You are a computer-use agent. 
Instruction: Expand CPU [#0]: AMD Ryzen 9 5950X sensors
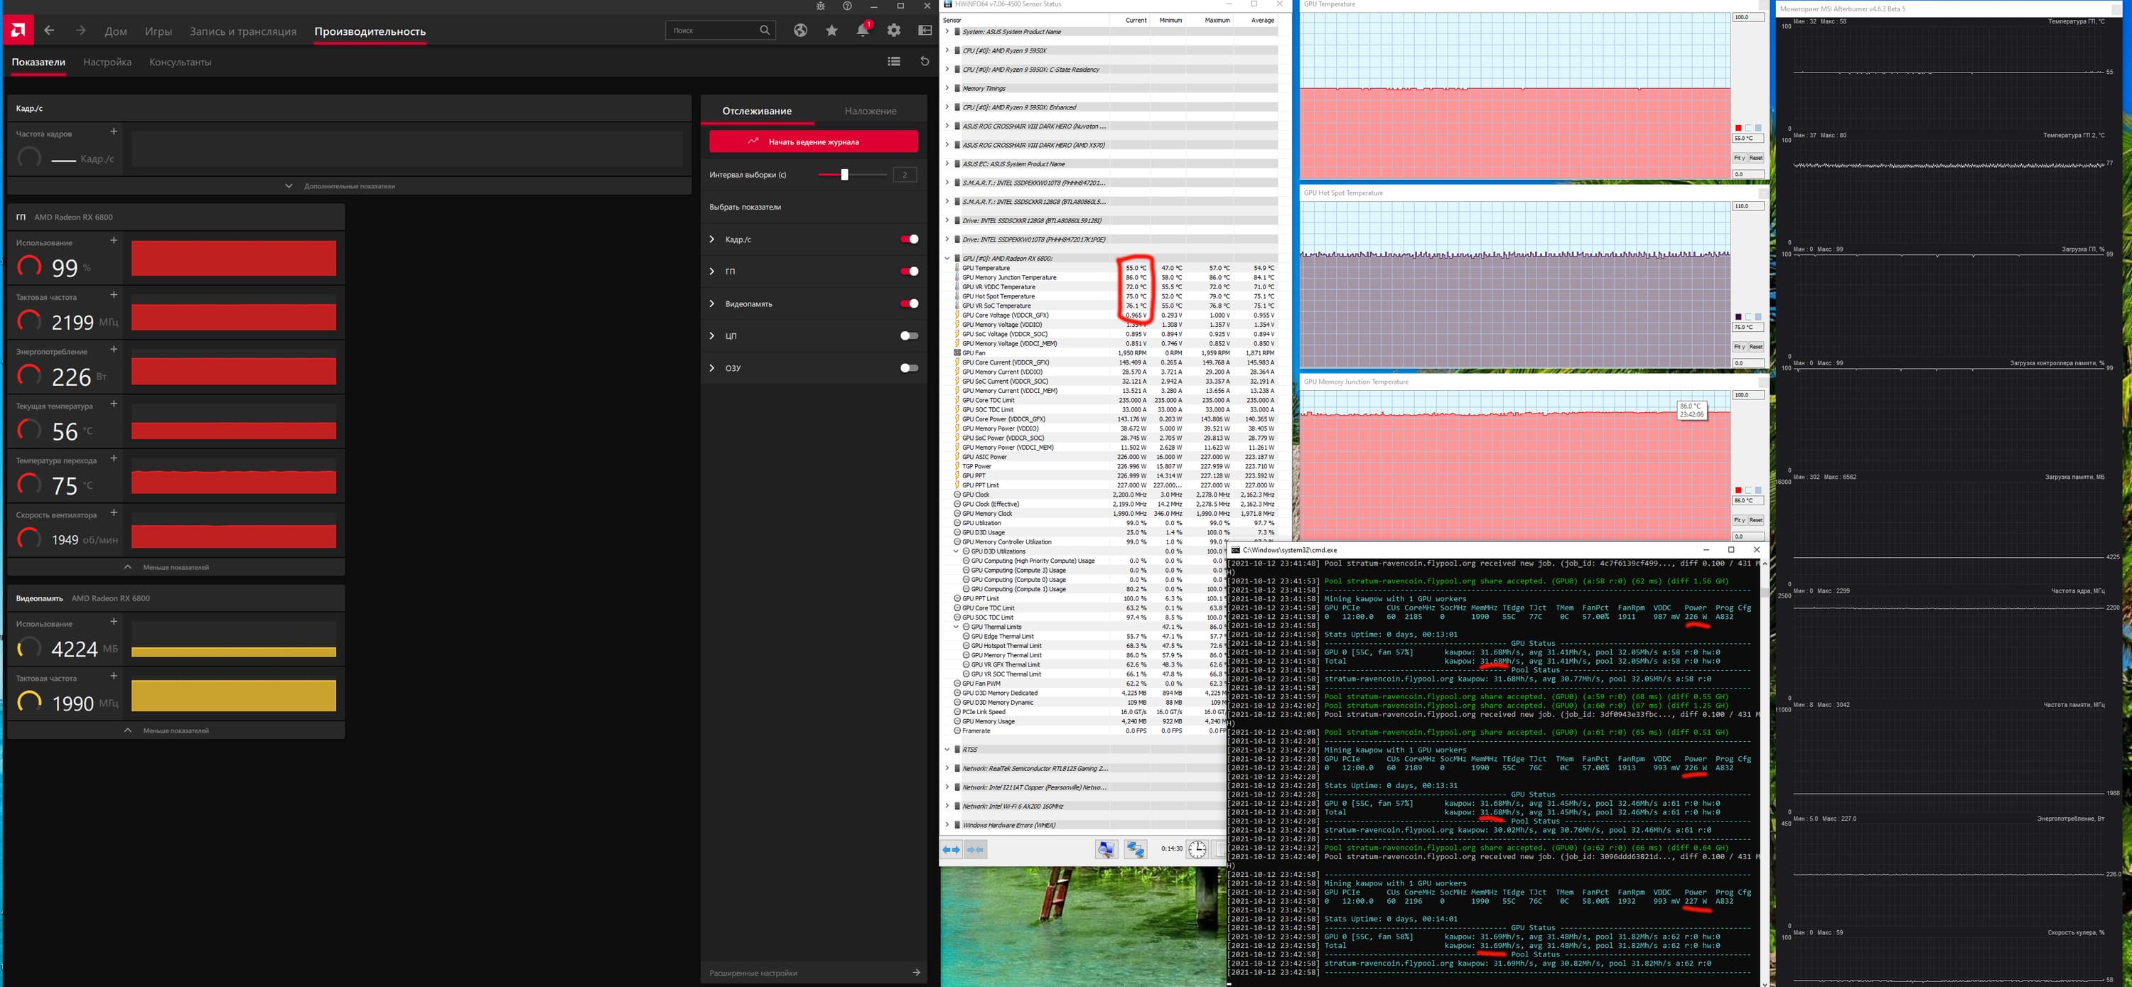pyautogui.click(x=947, y=50)
